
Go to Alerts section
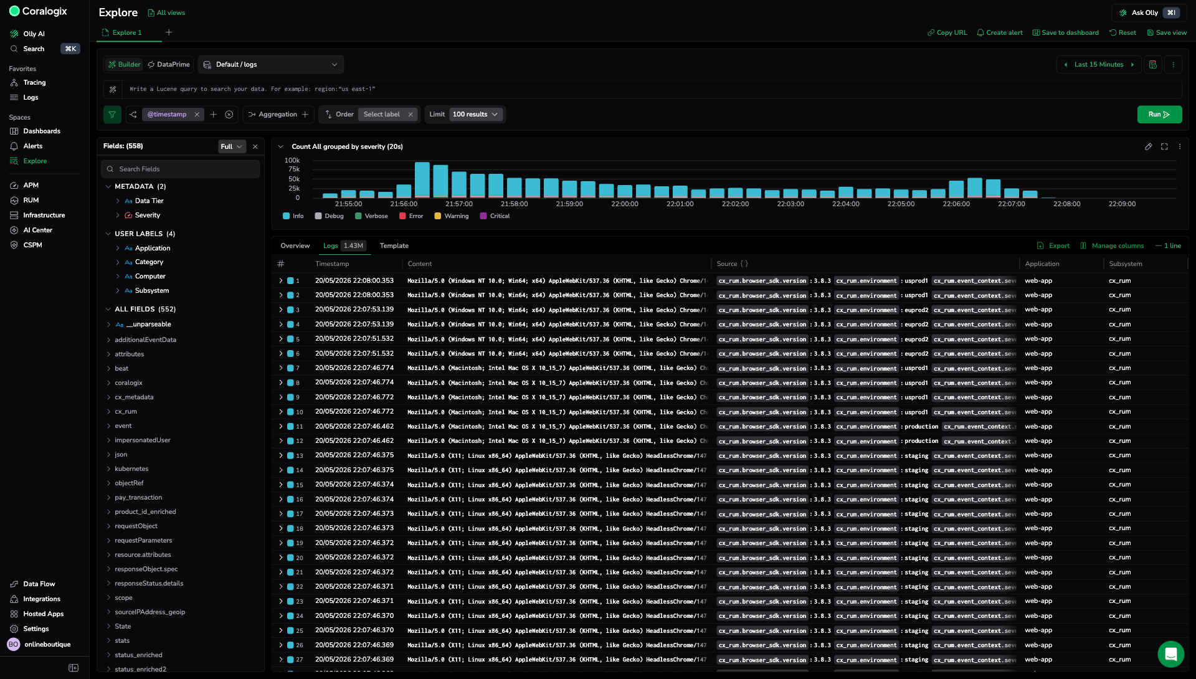tap(33, 146)
